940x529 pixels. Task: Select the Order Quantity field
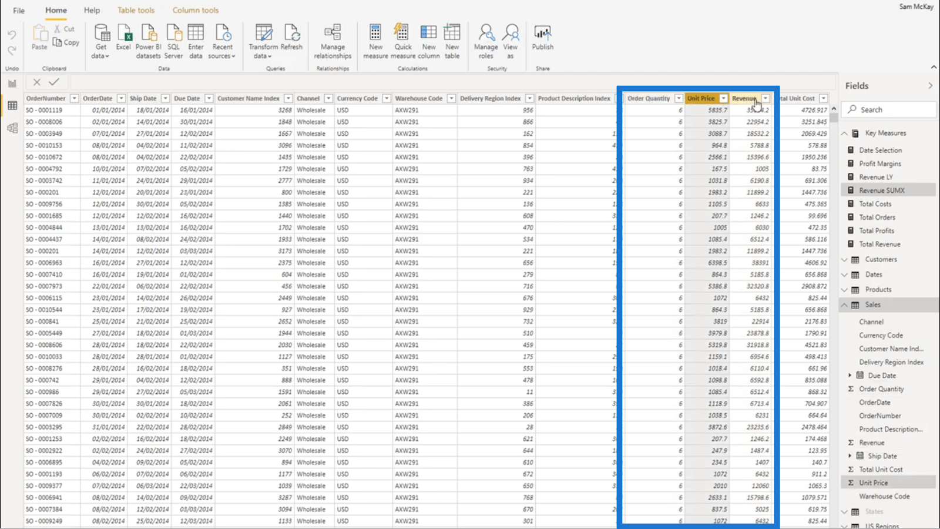click(x=881, y=389)
